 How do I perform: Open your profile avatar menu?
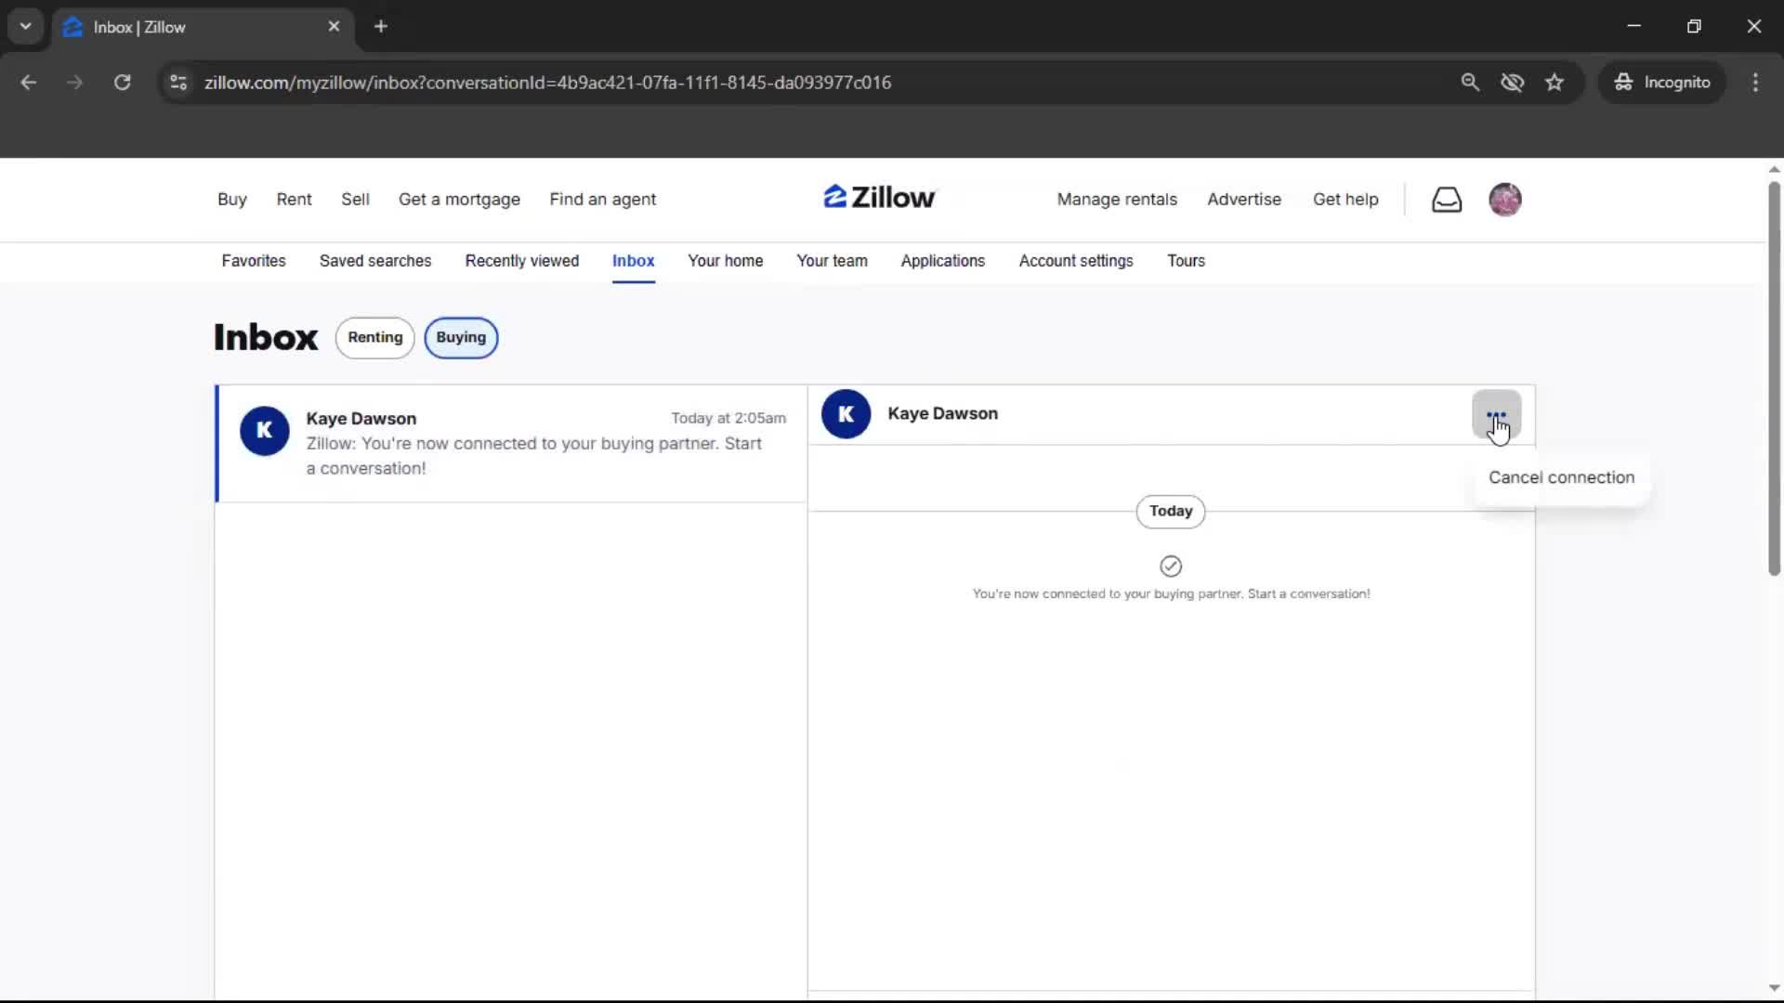click(x=1505, y=199)
